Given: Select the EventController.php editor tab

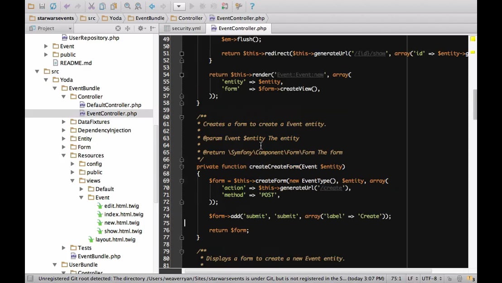Looking at the screenshot, I should [x=239, y=28].
